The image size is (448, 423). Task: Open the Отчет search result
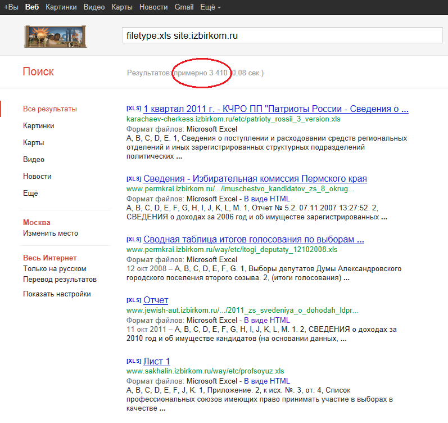[156, 300]
